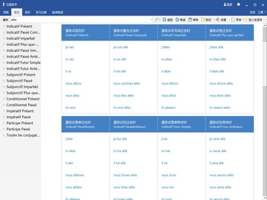Expand the Indicatif Présent tree arrow
The height and width of the screenshot is (200, 267).
click(x=4, y=26)
